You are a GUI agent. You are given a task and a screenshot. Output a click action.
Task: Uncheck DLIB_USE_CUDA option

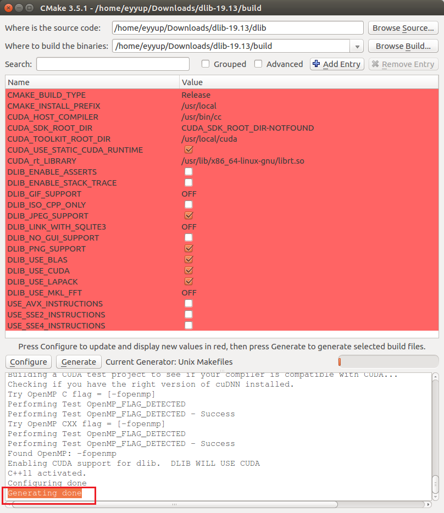point(188,271)
